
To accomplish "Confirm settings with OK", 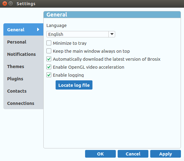I will coord(100,154).
